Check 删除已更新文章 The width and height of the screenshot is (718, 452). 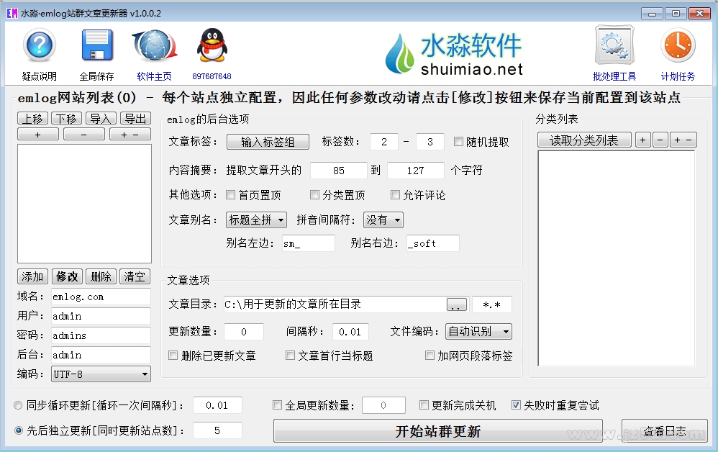[x=173, y=356]
